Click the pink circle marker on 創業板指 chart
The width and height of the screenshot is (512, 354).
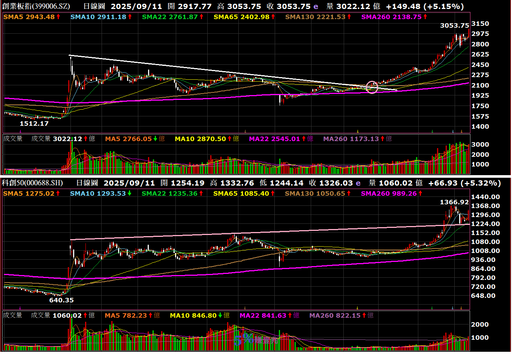coord(372,87)
